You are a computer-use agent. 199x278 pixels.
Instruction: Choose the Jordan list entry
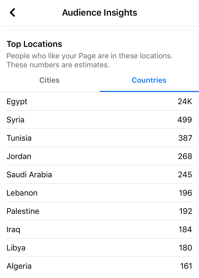coord(99,156)
